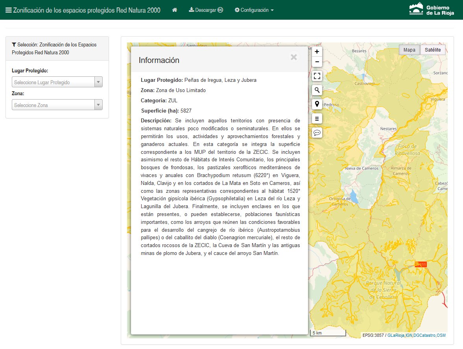The height and width of the screenshot is (349, 463).
Task: Open the hamburger menu in header
Action: pyautogui.click(x=9, y=10)
